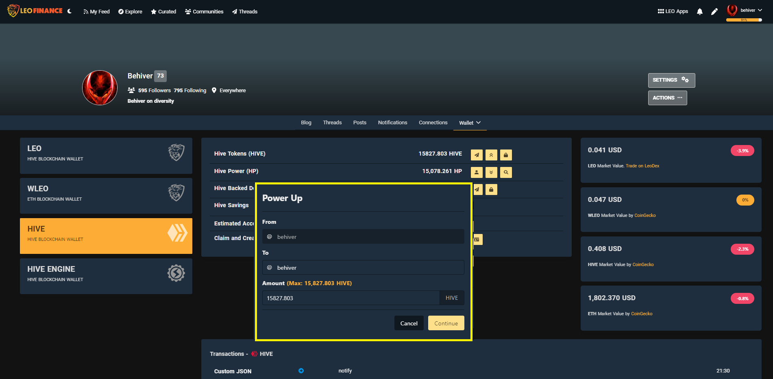Select the Hive Engine wallet card
This screenshot has width=773, height=379.
(x=106, y=276)
